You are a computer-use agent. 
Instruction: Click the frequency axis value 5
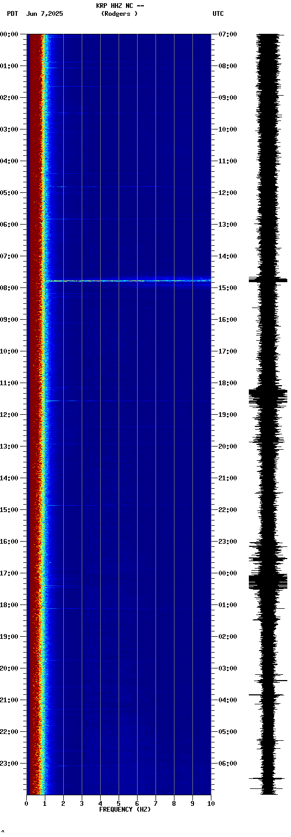coord(119,804)
